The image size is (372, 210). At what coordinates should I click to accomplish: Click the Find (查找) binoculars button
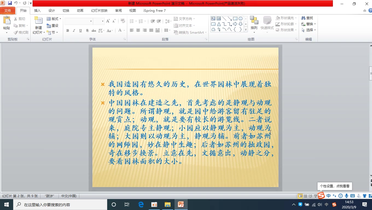[307, 18]
